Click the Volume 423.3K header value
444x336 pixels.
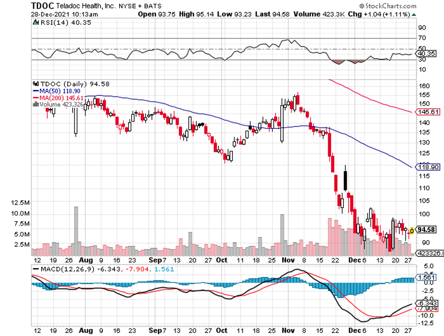click(x=319, y=14)
